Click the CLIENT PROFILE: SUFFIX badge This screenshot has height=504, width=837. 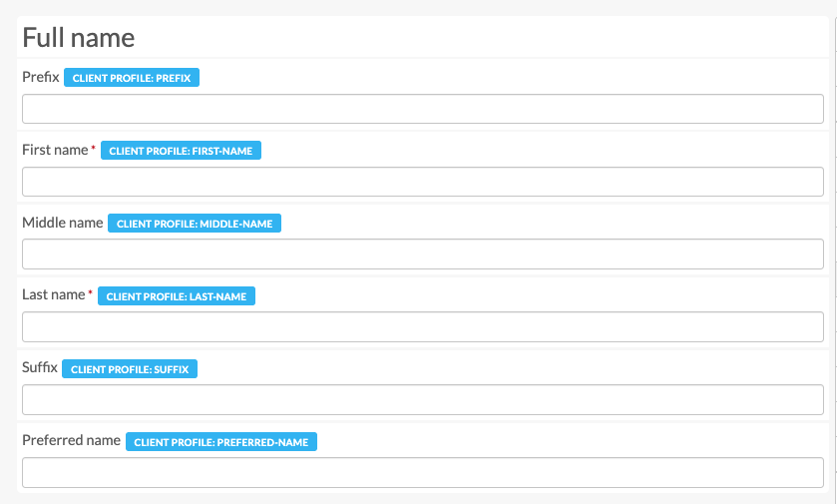130,369
